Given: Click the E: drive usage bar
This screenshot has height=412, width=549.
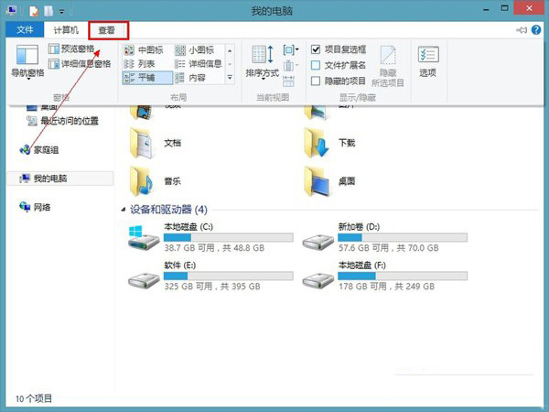Looking at the screenshot, I should point(228,276).
